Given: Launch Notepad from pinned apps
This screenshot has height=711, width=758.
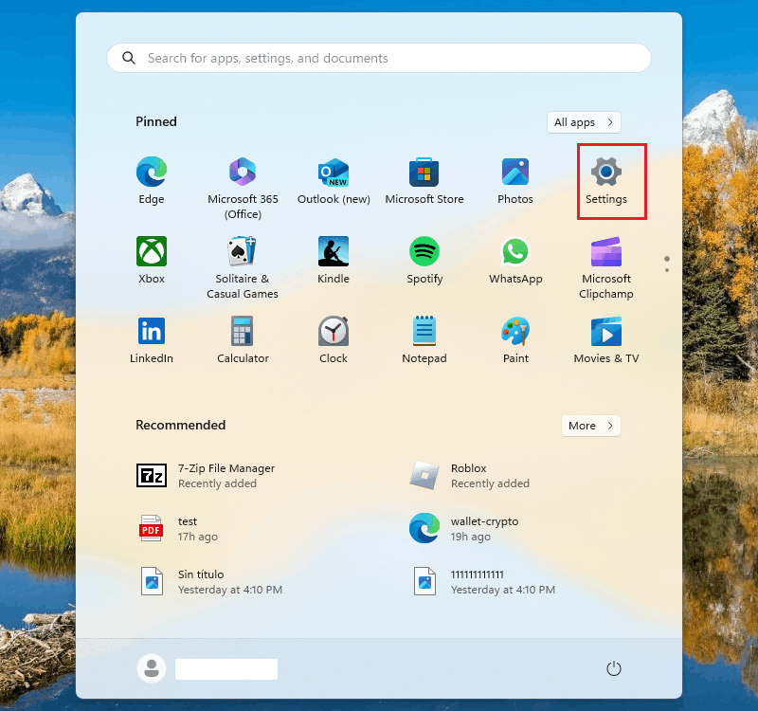Looking at the screenshot, I should coord(424,340).
